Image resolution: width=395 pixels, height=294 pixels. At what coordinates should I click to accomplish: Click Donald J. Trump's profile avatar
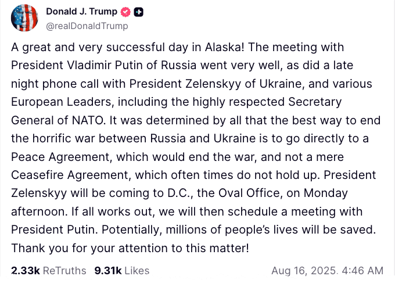tap(26, 18)
